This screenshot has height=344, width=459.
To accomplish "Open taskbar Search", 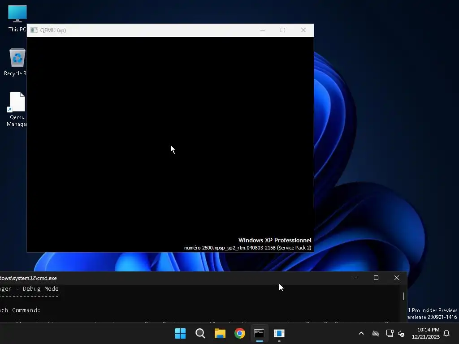I will (200, 333).
